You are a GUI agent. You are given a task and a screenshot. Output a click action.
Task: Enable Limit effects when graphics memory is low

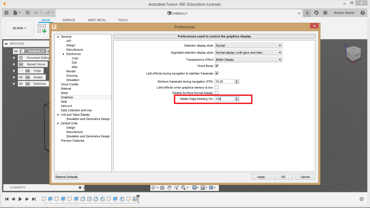click(216, 87)
